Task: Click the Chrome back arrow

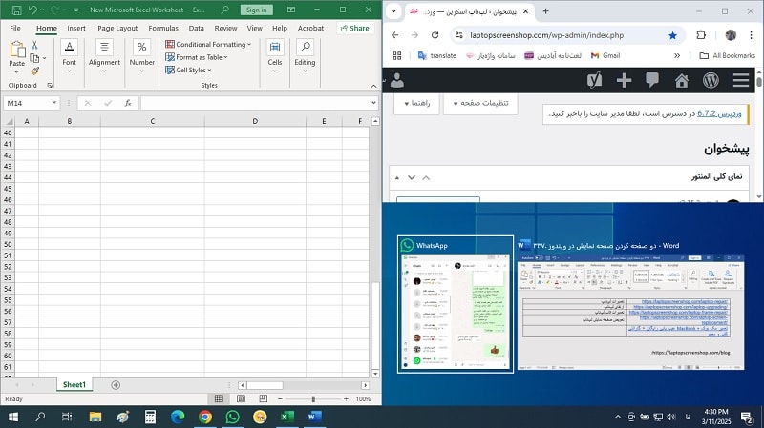Action: click(x=395, y=35)
